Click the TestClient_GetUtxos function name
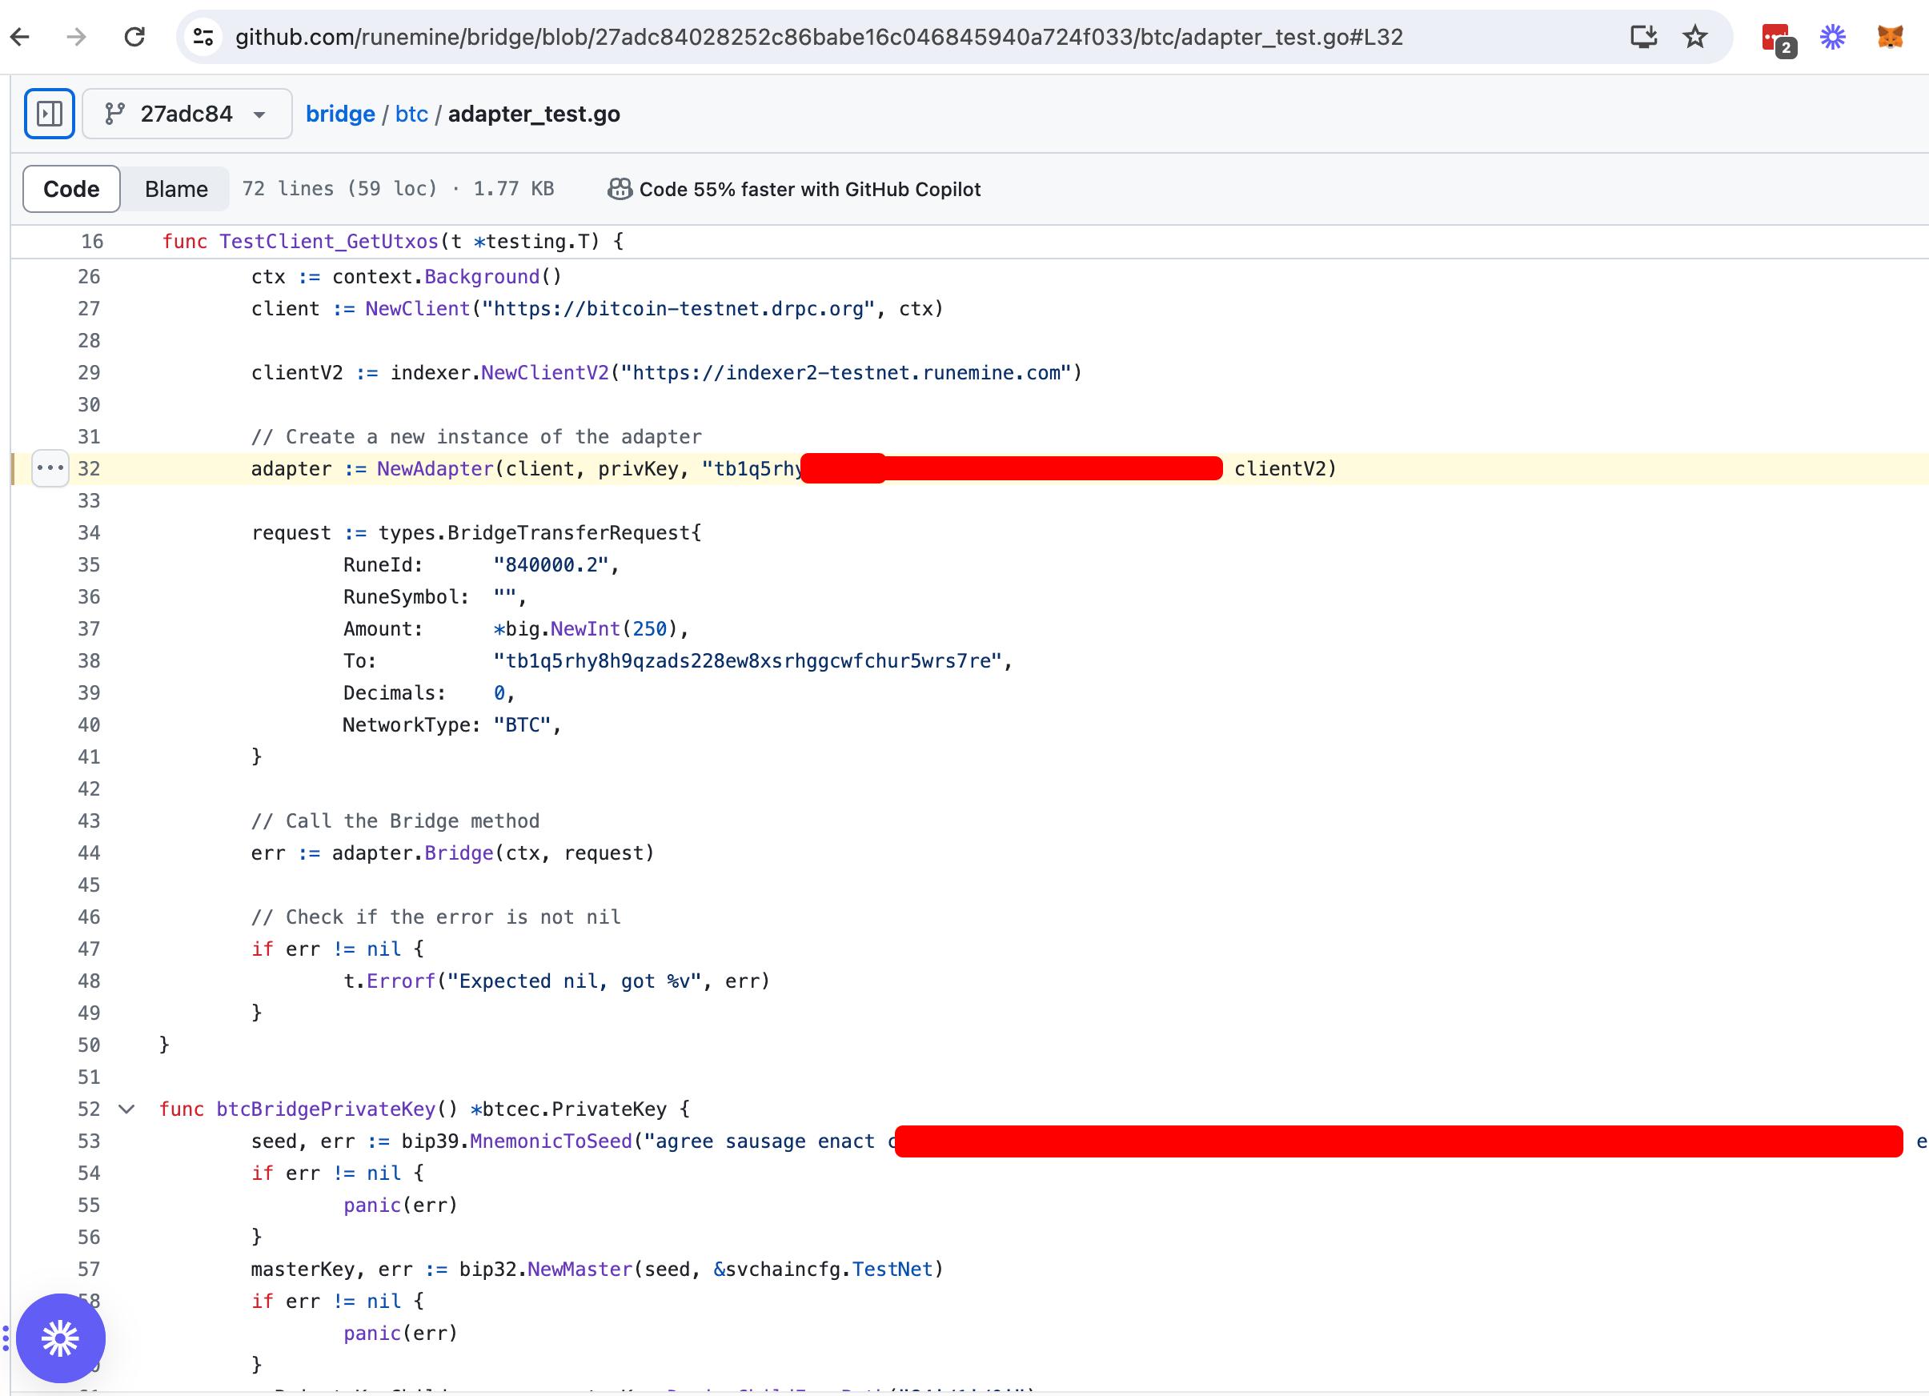 coord(329,242)
